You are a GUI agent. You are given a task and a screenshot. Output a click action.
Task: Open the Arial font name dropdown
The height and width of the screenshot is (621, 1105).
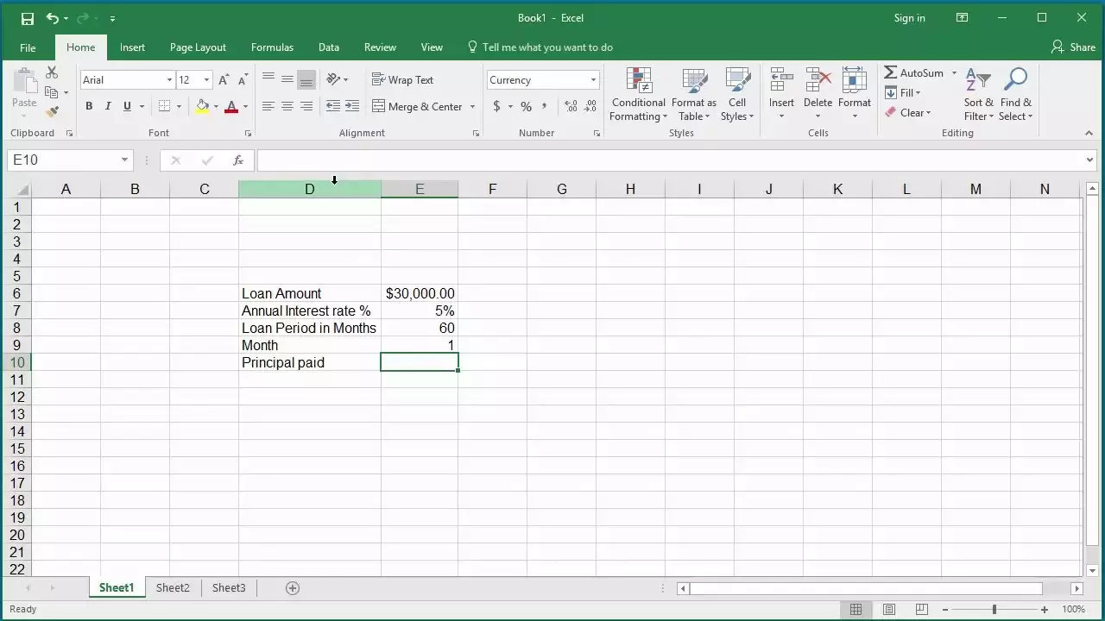(x=169, y=80)
